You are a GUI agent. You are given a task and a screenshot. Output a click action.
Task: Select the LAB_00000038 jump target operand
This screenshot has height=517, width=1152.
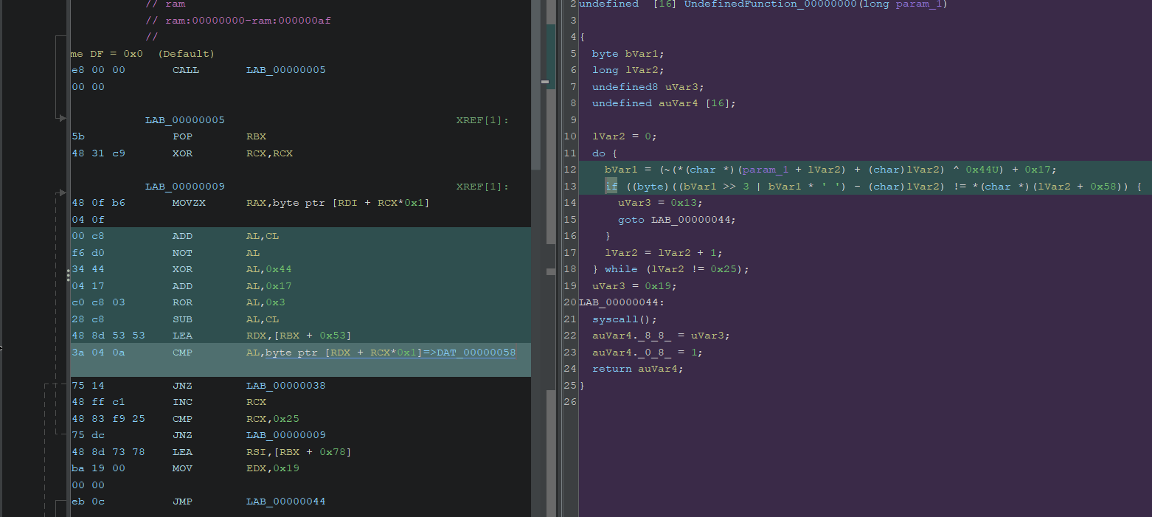point(285,386)
